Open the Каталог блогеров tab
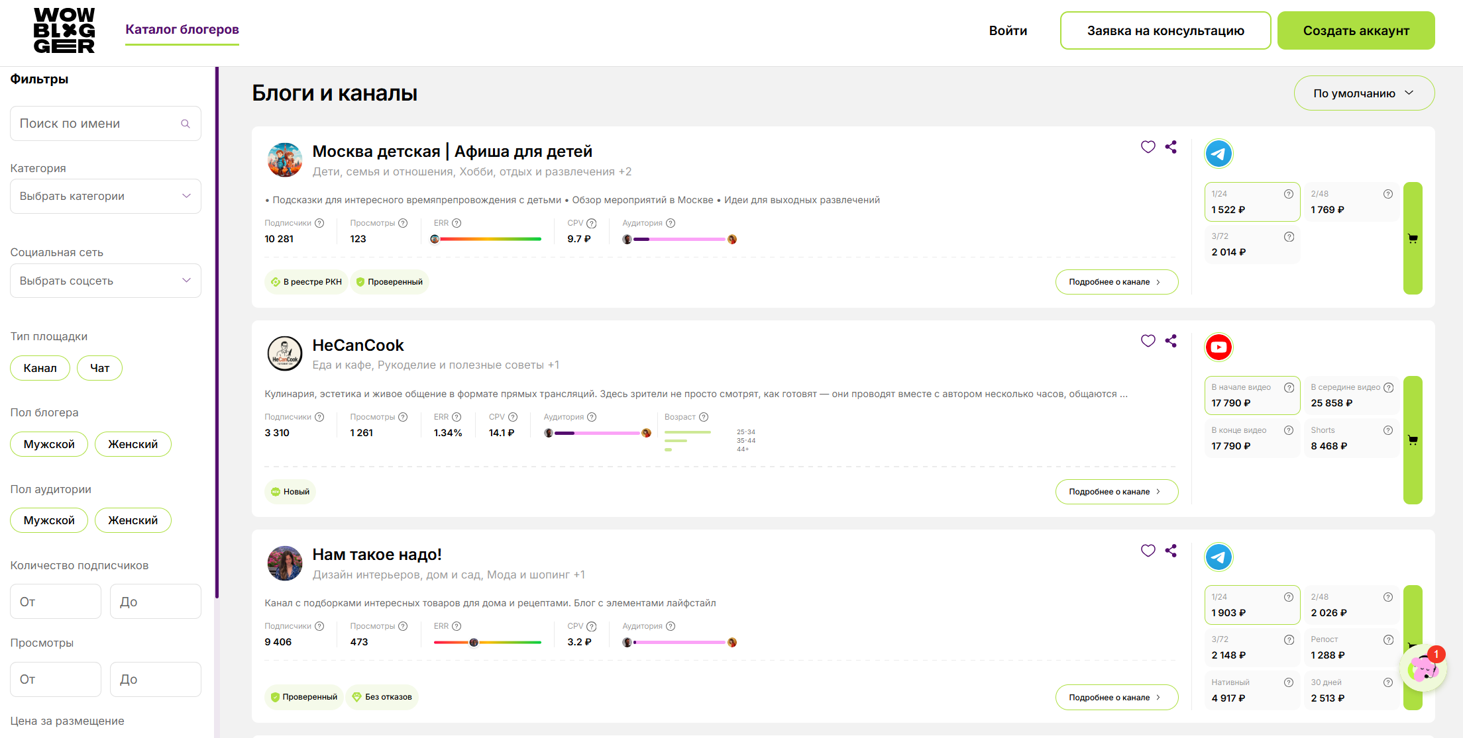 click(x=182, y=30)
